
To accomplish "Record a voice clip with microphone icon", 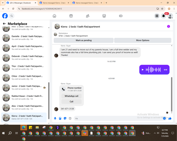I will [x=55, y=118].
